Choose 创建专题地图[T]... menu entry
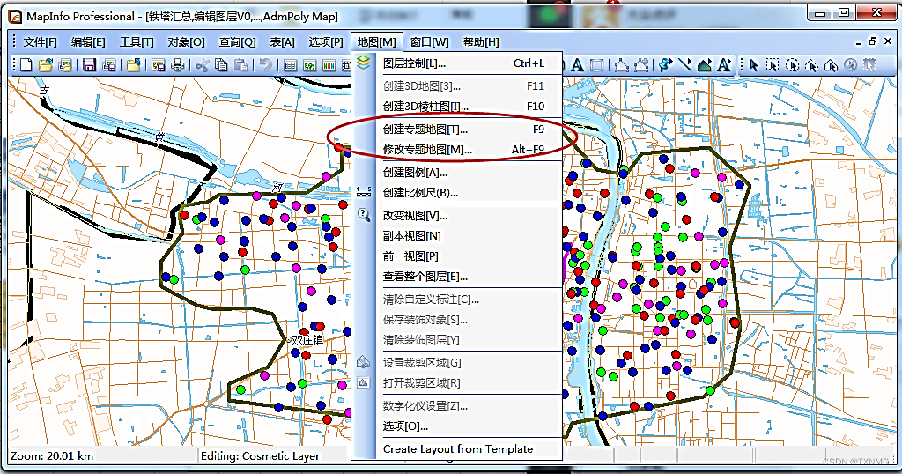This screenshot has height=474, width=902. tap(457, 130)
